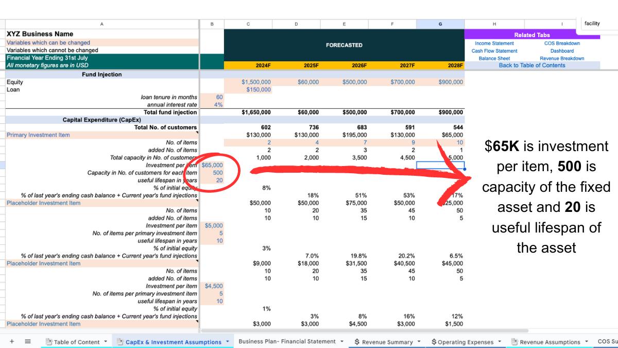The width and height of the screenshot is (618, 348).
Task: Select 2027F total capacity value 4,500
Action: 392,158
